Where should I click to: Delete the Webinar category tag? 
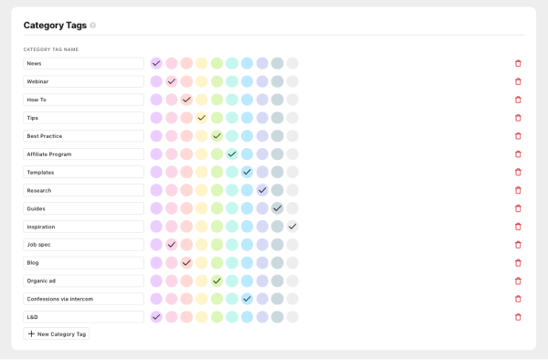[518, 81]
